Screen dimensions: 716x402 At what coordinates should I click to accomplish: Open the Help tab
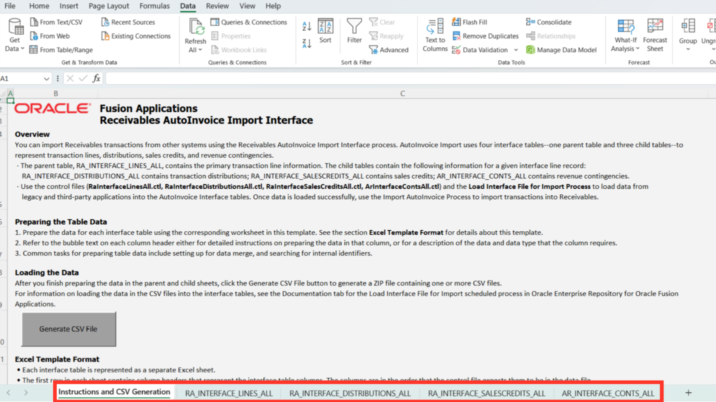click(273, 6)
